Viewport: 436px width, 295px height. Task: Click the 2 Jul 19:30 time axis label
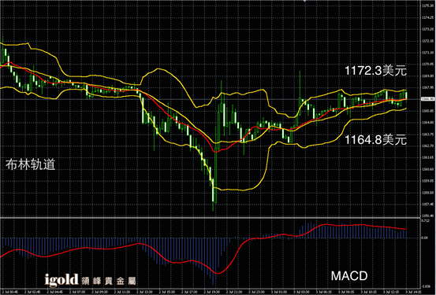point(211,292)
